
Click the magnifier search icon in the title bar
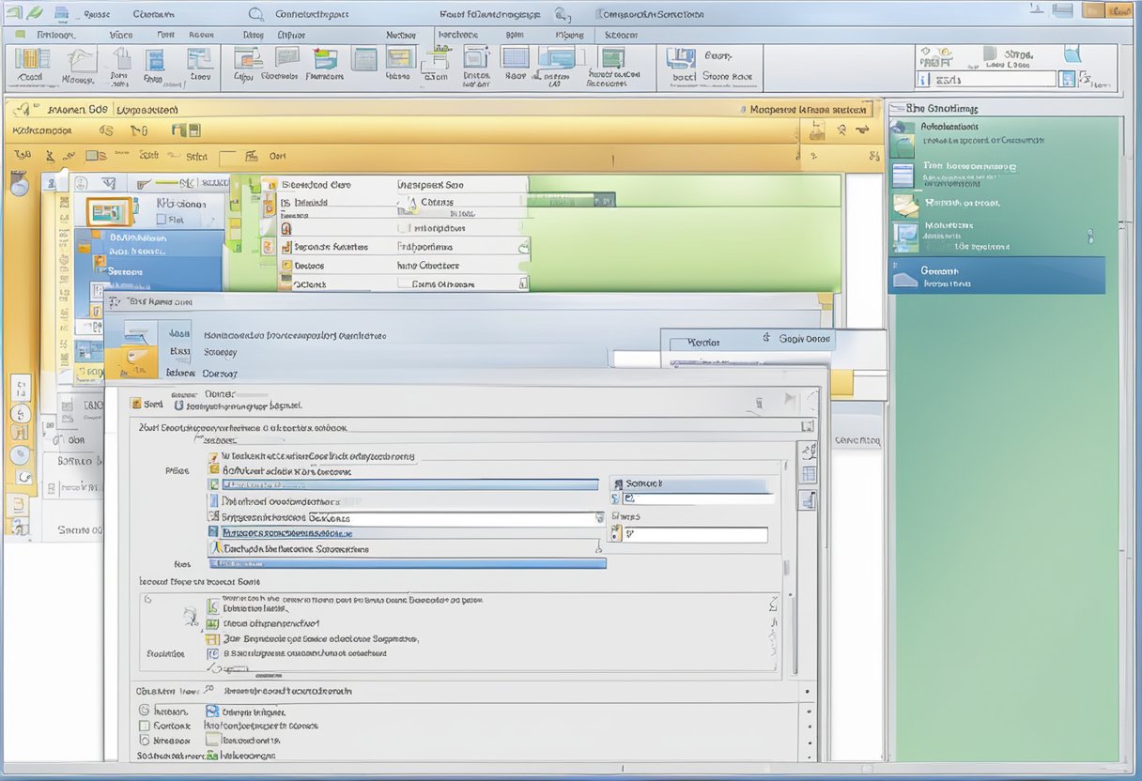click(255, 13)
